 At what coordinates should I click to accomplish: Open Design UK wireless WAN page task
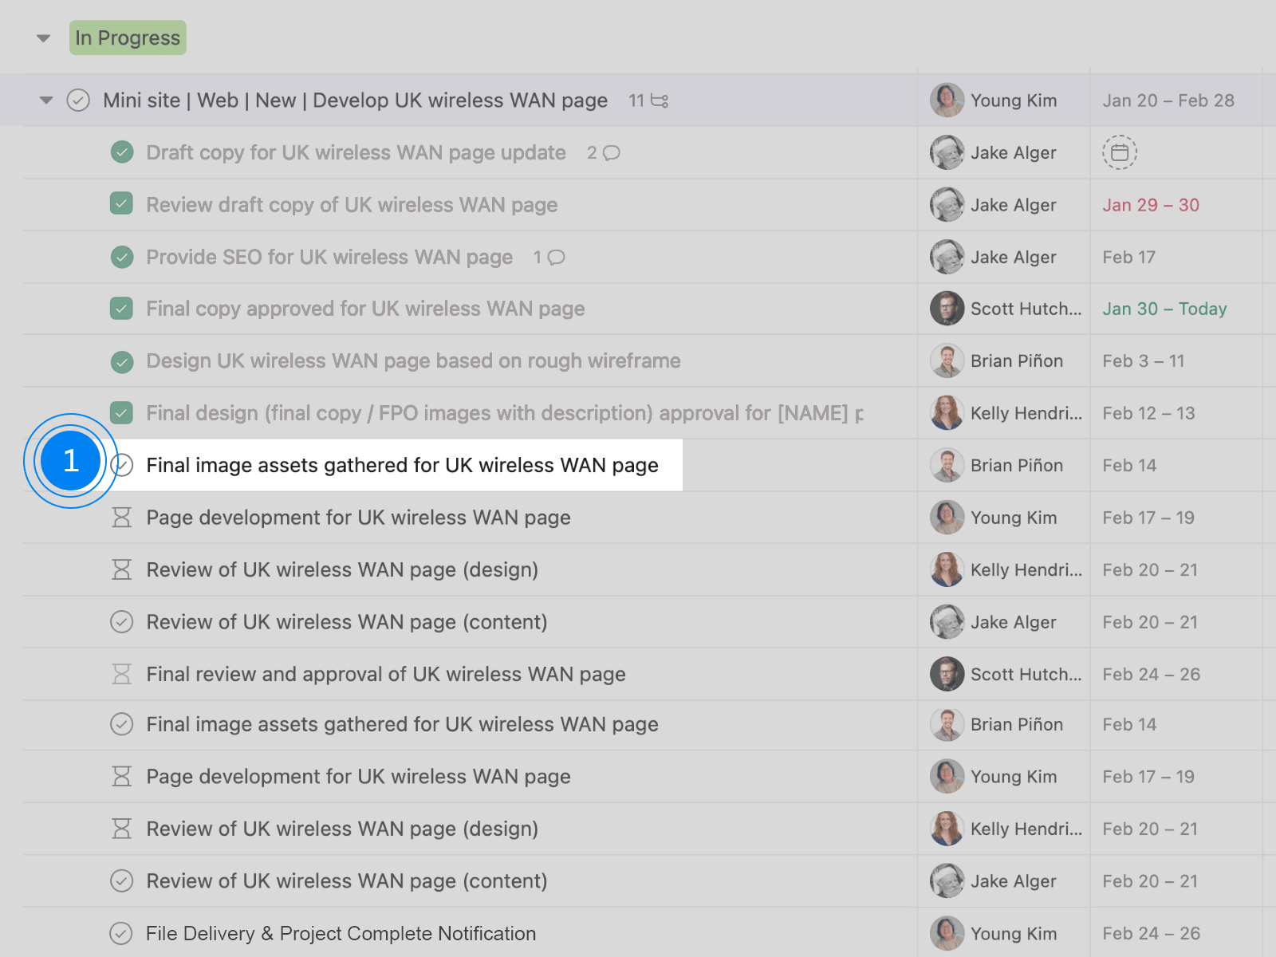[412, 360]
